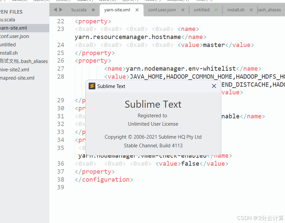Screen dimensions: 285x223
Task: Close the yarn-site.xml tab
Action: [x=137, y=10]
